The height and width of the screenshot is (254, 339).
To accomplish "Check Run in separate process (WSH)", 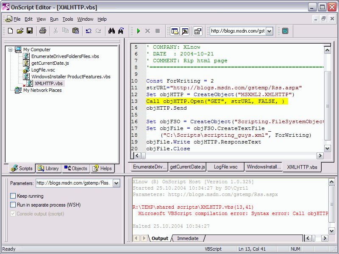I will tap(13, 204).
